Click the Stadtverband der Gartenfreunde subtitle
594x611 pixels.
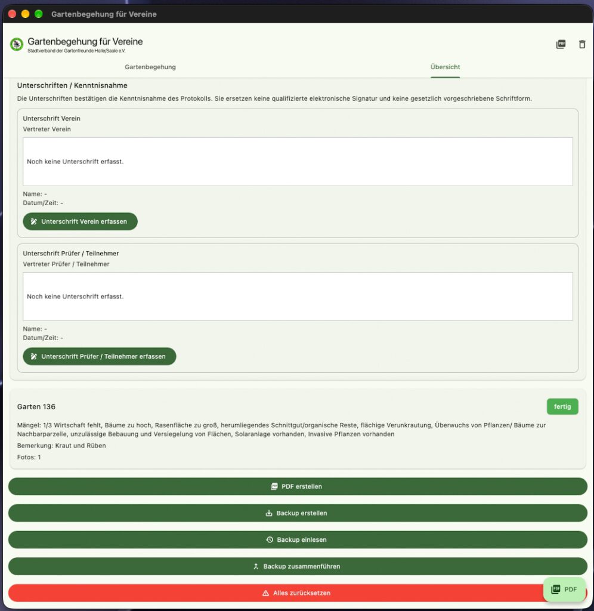(76, 51)
